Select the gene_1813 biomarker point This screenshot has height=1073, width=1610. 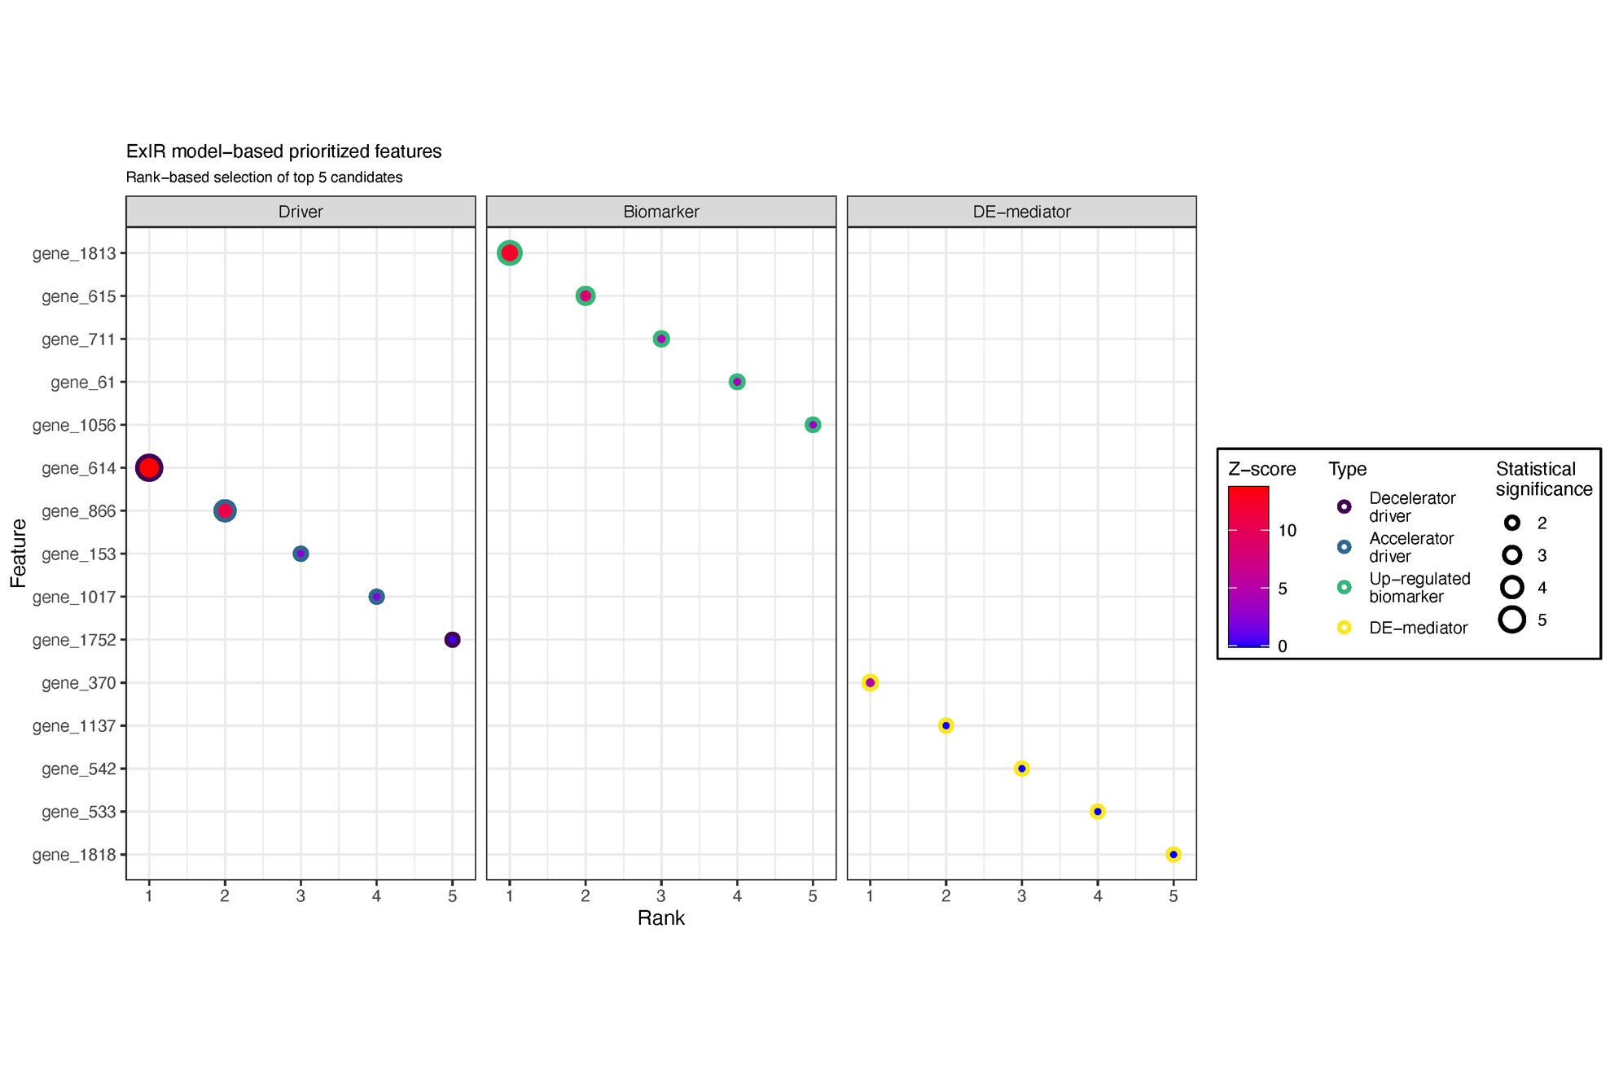pyautogui.click(x=510, y=253)
